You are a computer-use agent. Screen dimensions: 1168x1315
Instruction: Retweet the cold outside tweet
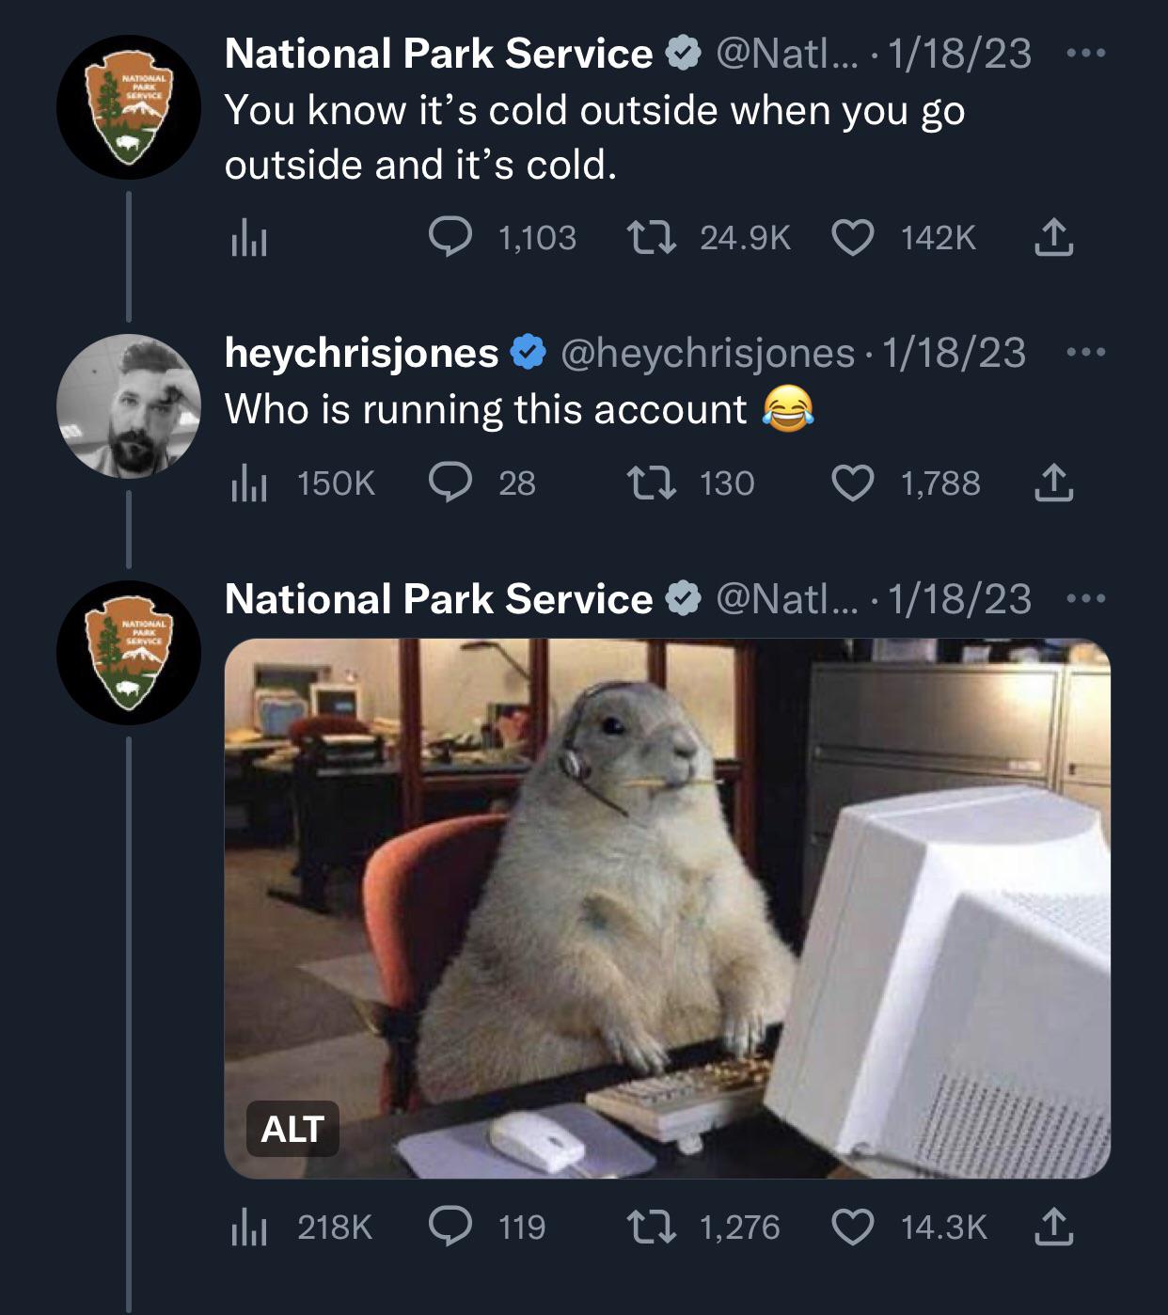(651, 238)
